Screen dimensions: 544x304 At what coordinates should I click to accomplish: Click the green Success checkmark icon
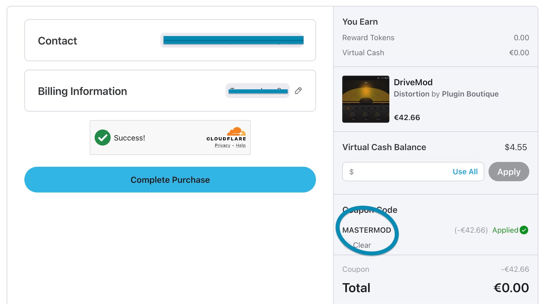pyautogui.click(x=103, y=138)
